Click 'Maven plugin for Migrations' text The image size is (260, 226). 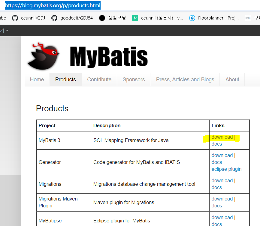click(124, 202)
